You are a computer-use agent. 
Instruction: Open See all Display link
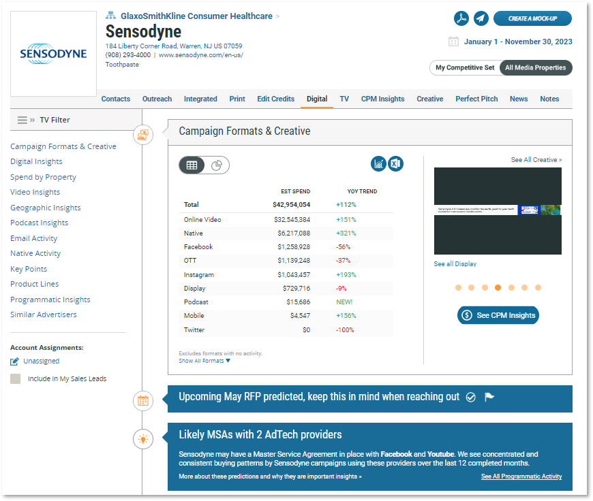[x=455, y=263]
